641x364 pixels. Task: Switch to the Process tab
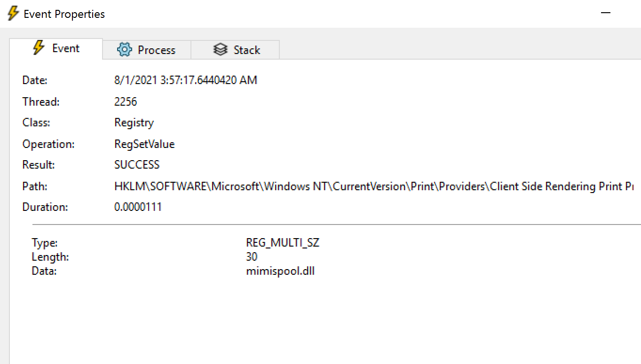156,50
